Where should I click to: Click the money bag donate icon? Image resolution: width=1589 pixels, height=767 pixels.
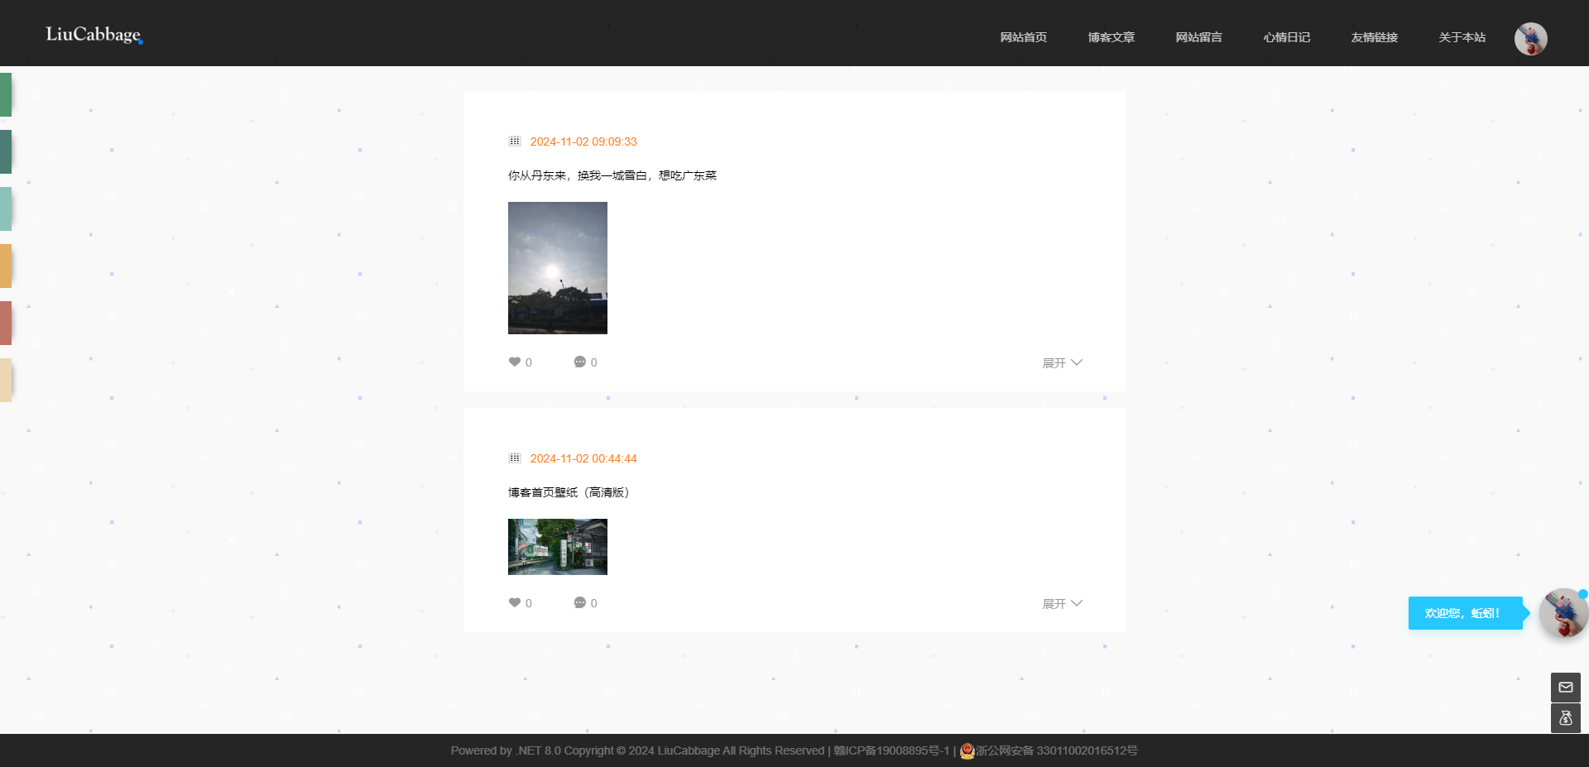(1566, 718)
